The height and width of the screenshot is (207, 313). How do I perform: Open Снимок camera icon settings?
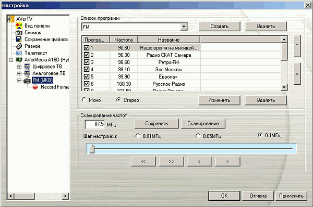tap(19, 33)
